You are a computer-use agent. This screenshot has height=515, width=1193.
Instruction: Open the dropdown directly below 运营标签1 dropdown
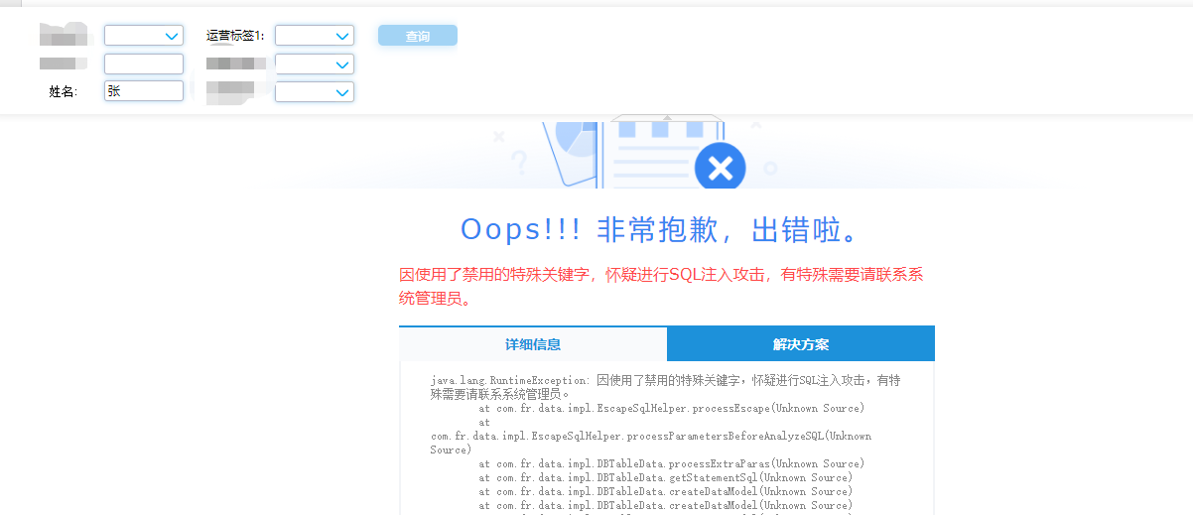point(315,64)
